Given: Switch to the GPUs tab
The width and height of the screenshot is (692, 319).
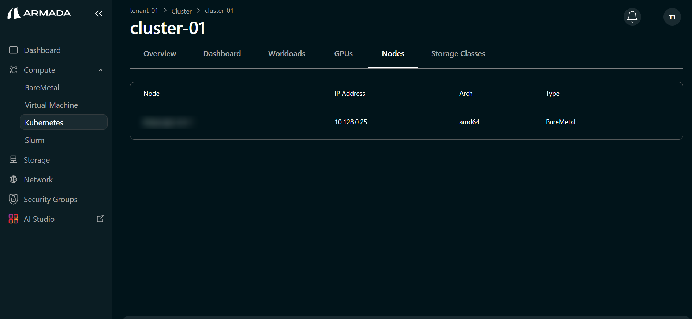Looking at the screenshot, I should point(344,54).
